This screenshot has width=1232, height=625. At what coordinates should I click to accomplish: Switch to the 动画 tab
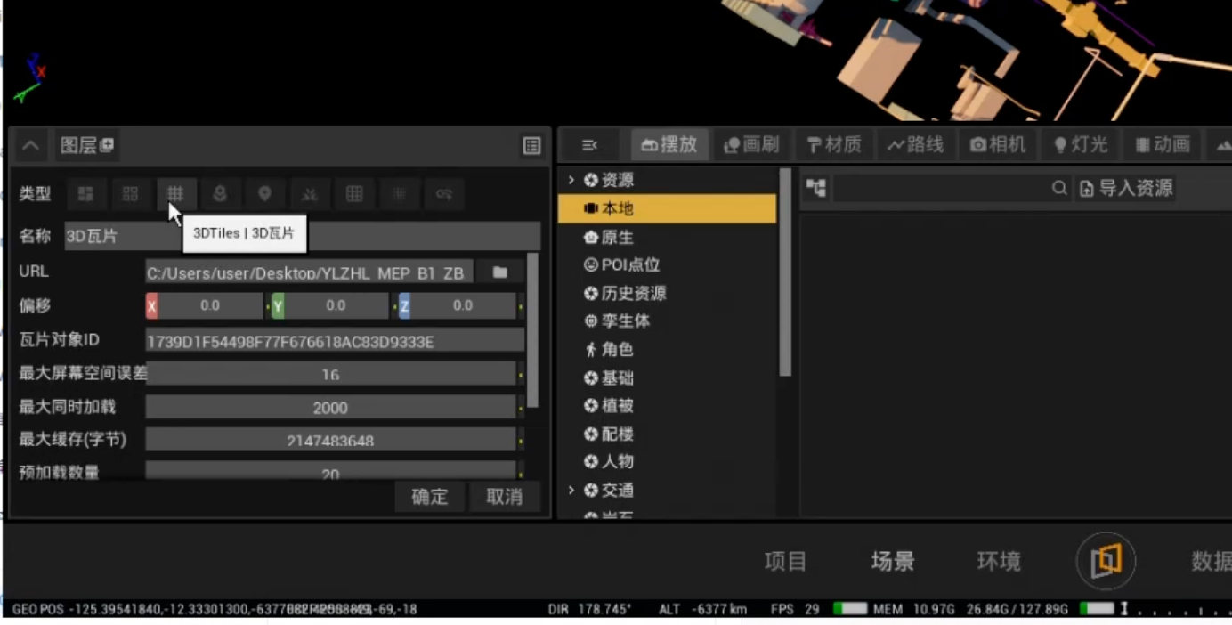tap(1163, 145)
